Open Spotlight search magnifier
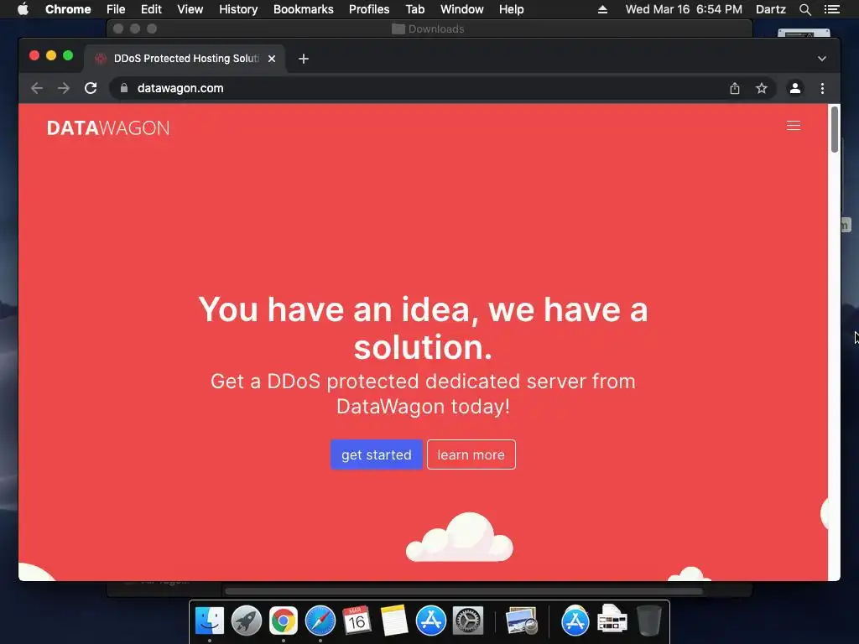 tap(804, 9)
